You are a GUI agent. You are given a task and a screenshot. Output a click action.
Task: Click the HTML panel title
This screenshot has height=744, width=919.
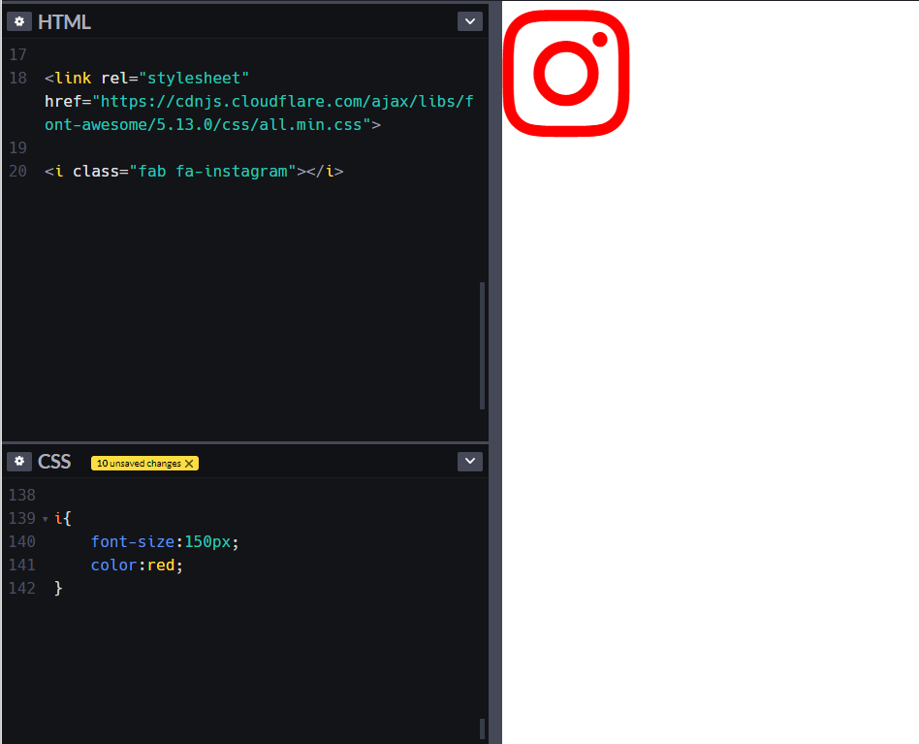coord(64,21)
